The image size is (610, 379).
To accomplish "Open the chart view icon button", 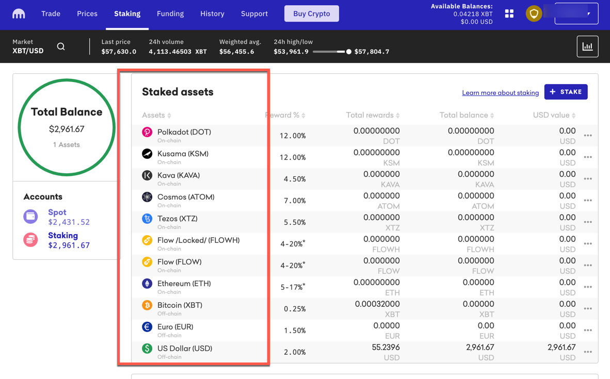I will click(x=587, y=46).
